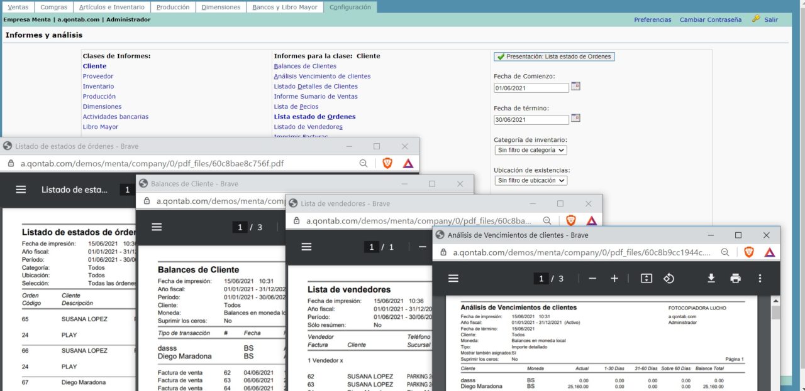805x391 pixels.
Task: Open calendar picker for Fecha de término
Action: (x=575, y=118)
